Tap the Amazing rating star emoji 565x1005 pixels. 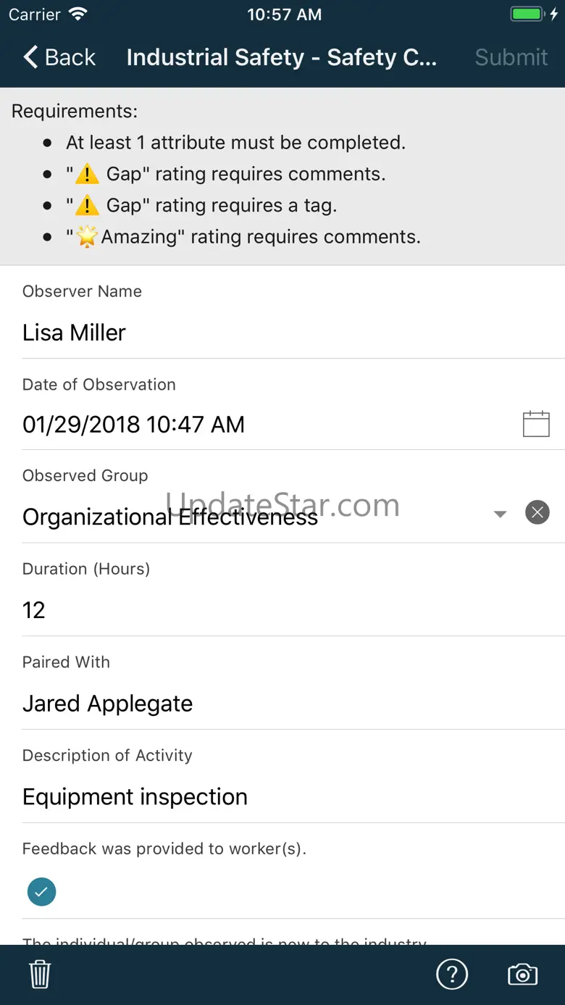click(x=87, y=237)
